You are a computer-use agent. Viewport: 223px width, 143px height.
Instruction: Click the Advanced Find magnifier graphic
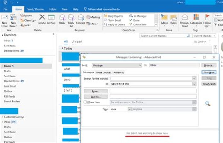click(x=208, y=104)
